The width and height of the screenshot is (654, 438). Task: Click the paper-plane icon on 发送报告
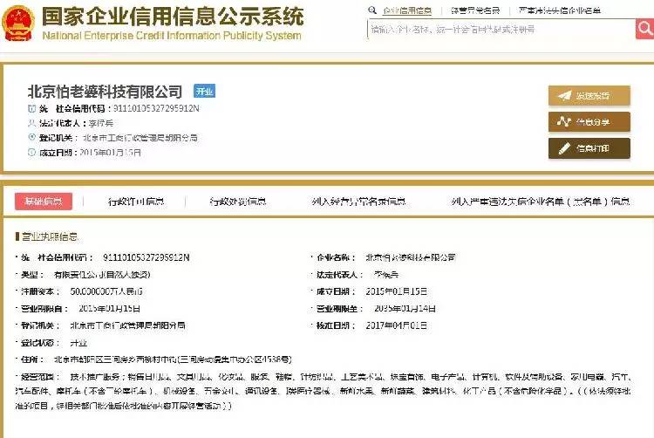[x=564, y=95]
